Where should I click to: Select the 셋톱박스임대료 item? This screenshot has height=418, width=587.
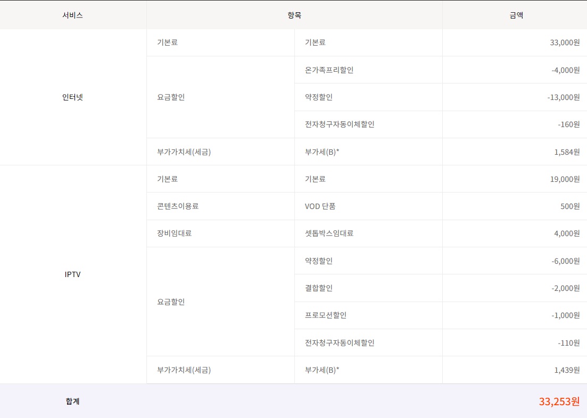tap(329, 233)
